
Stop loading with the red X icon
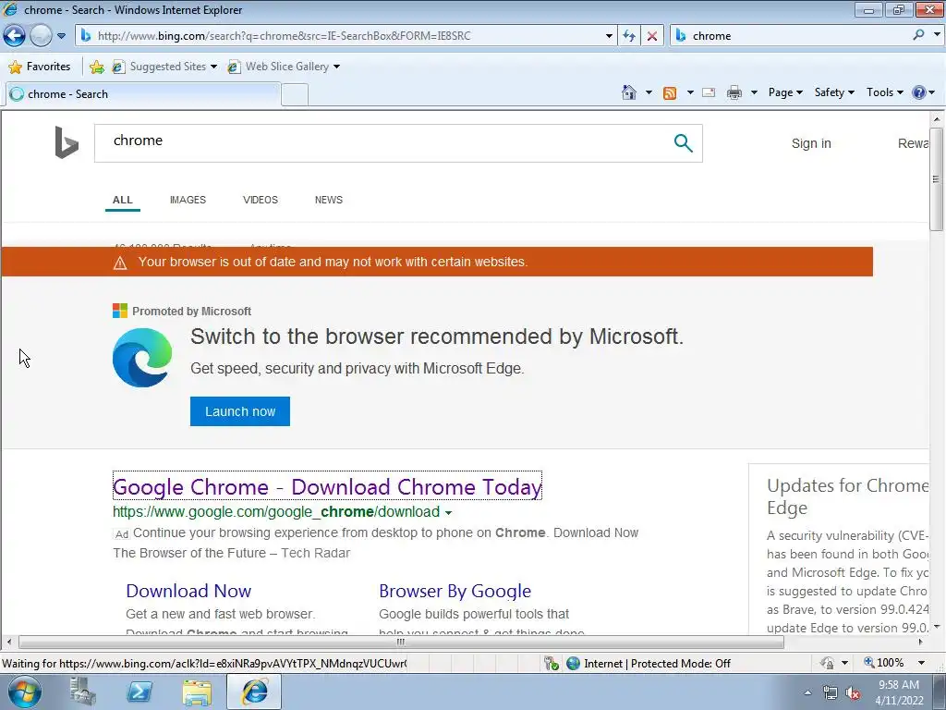(652, 36)
